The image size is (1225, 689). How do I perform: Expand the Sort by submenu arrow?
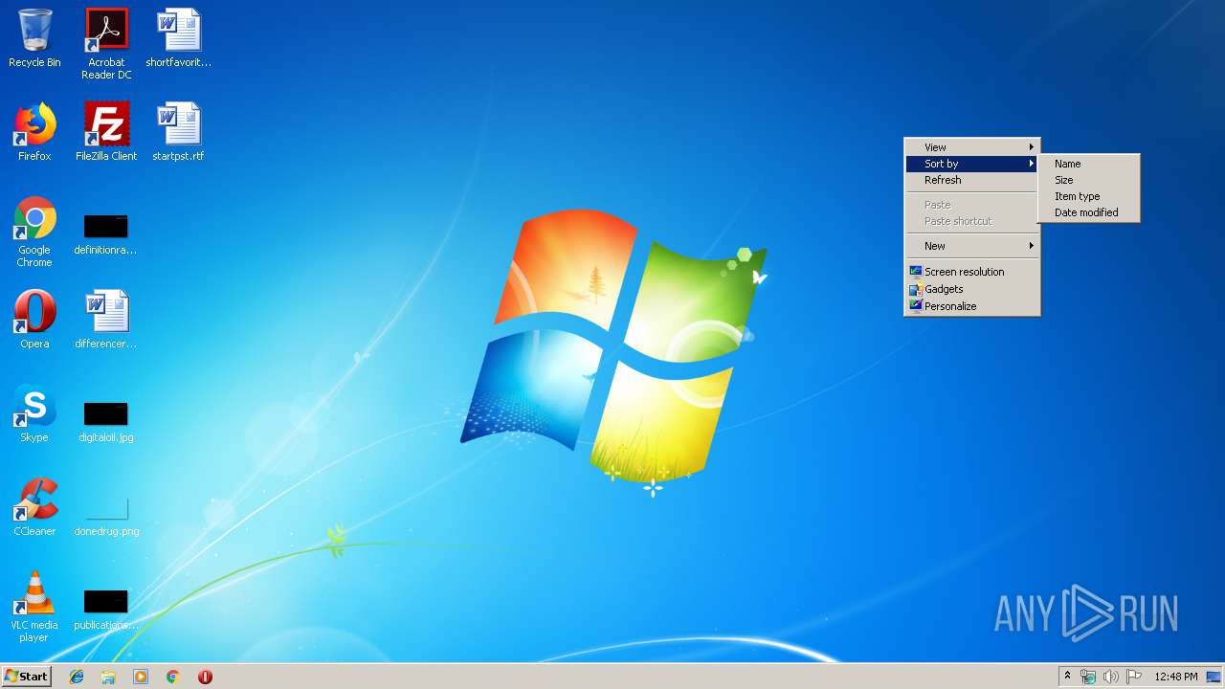1032,164
